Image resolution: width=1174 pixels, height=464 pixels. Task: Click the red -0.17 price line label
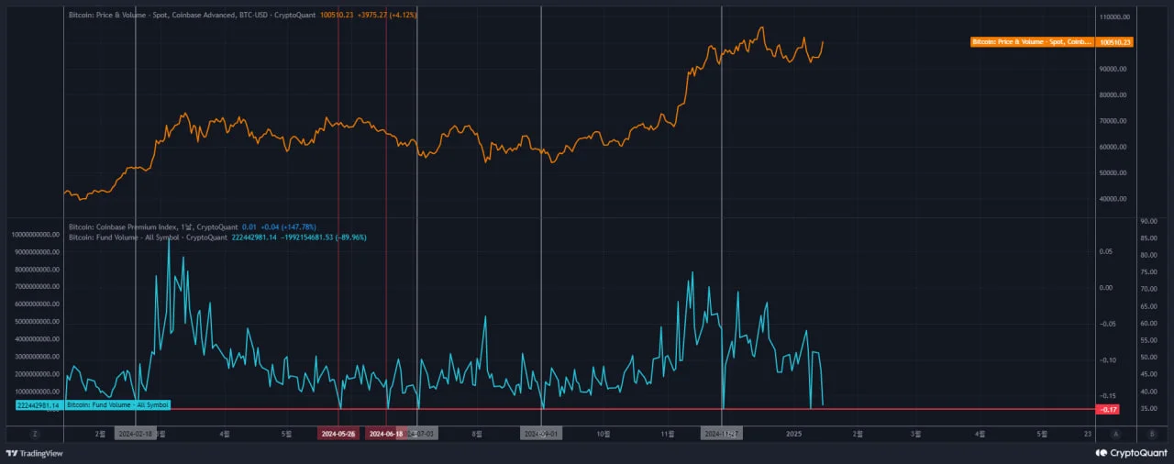coord(1114,409)
